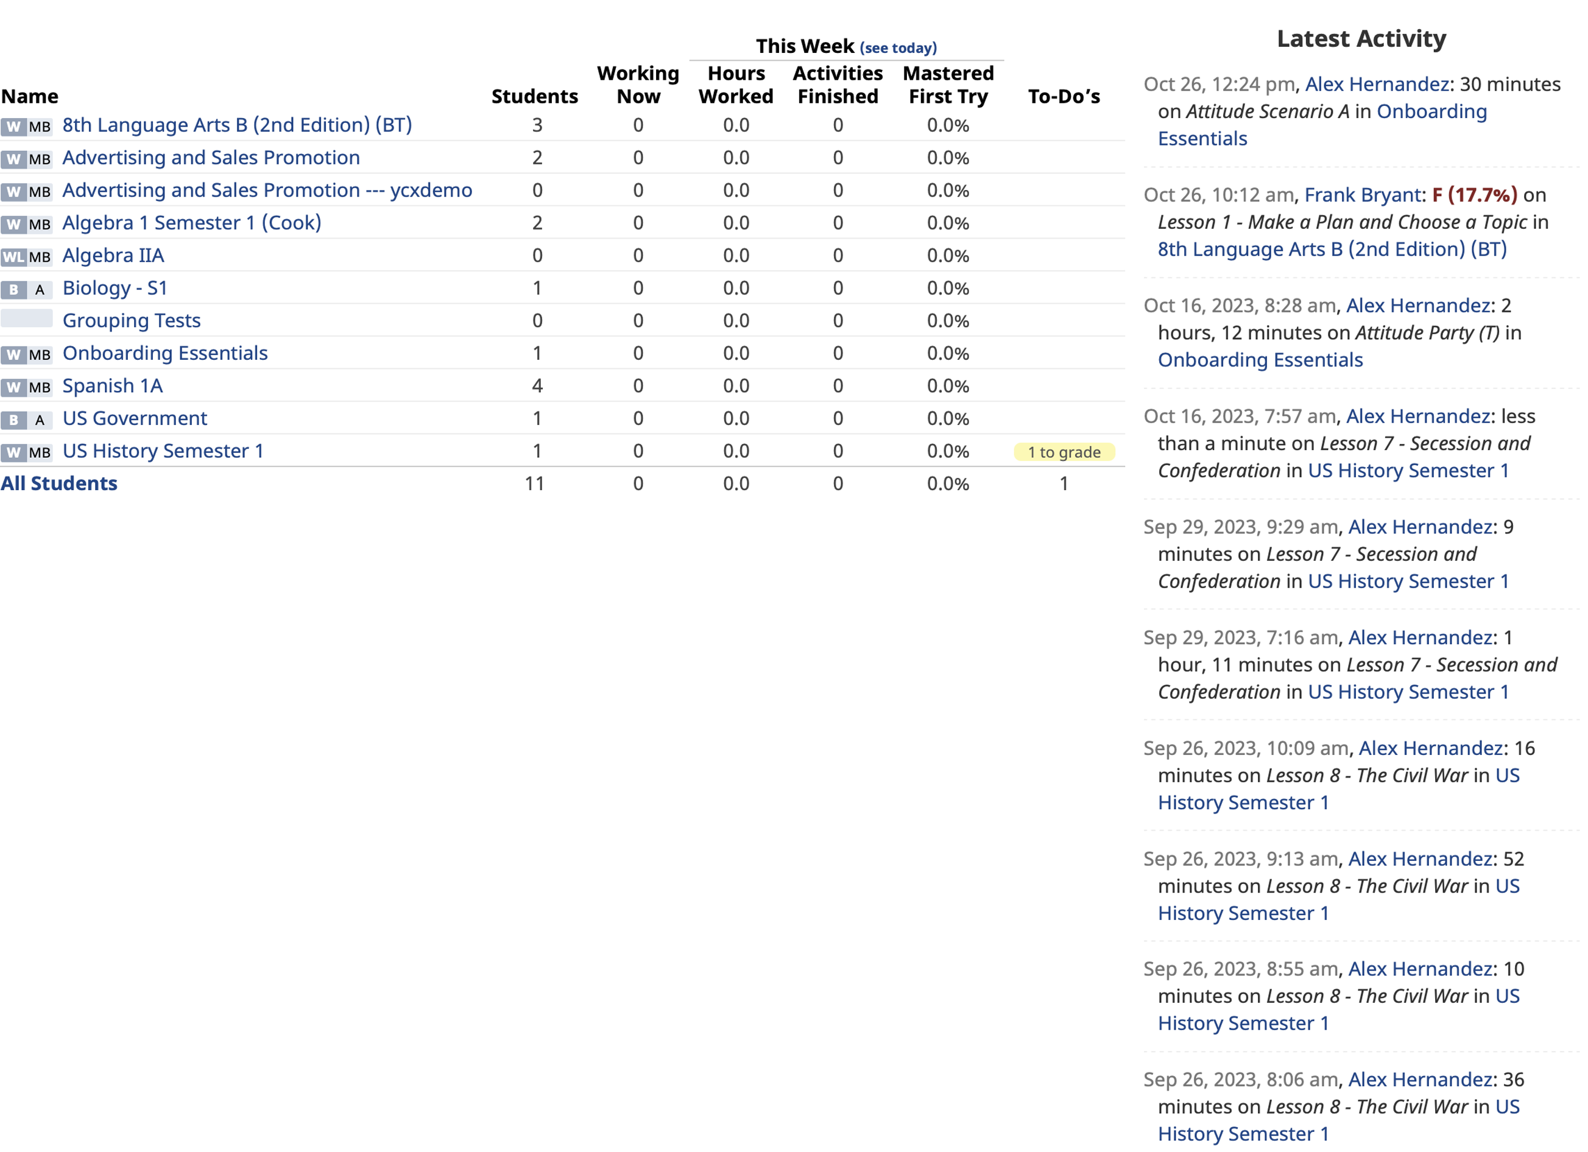Click the '1 to grade' to-do badge
Viewport: 1588px width, 1152px height.
1064,453
